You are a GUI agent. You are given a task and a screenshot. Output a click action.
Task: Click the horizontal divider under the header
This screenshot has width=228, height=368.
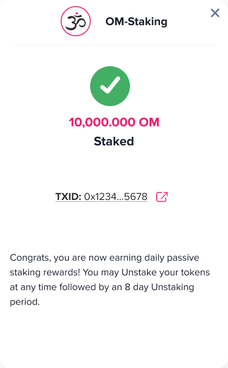[x=114, y=45]
